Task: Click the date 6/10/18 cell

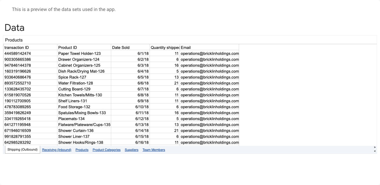Action: tap(131, 107)
